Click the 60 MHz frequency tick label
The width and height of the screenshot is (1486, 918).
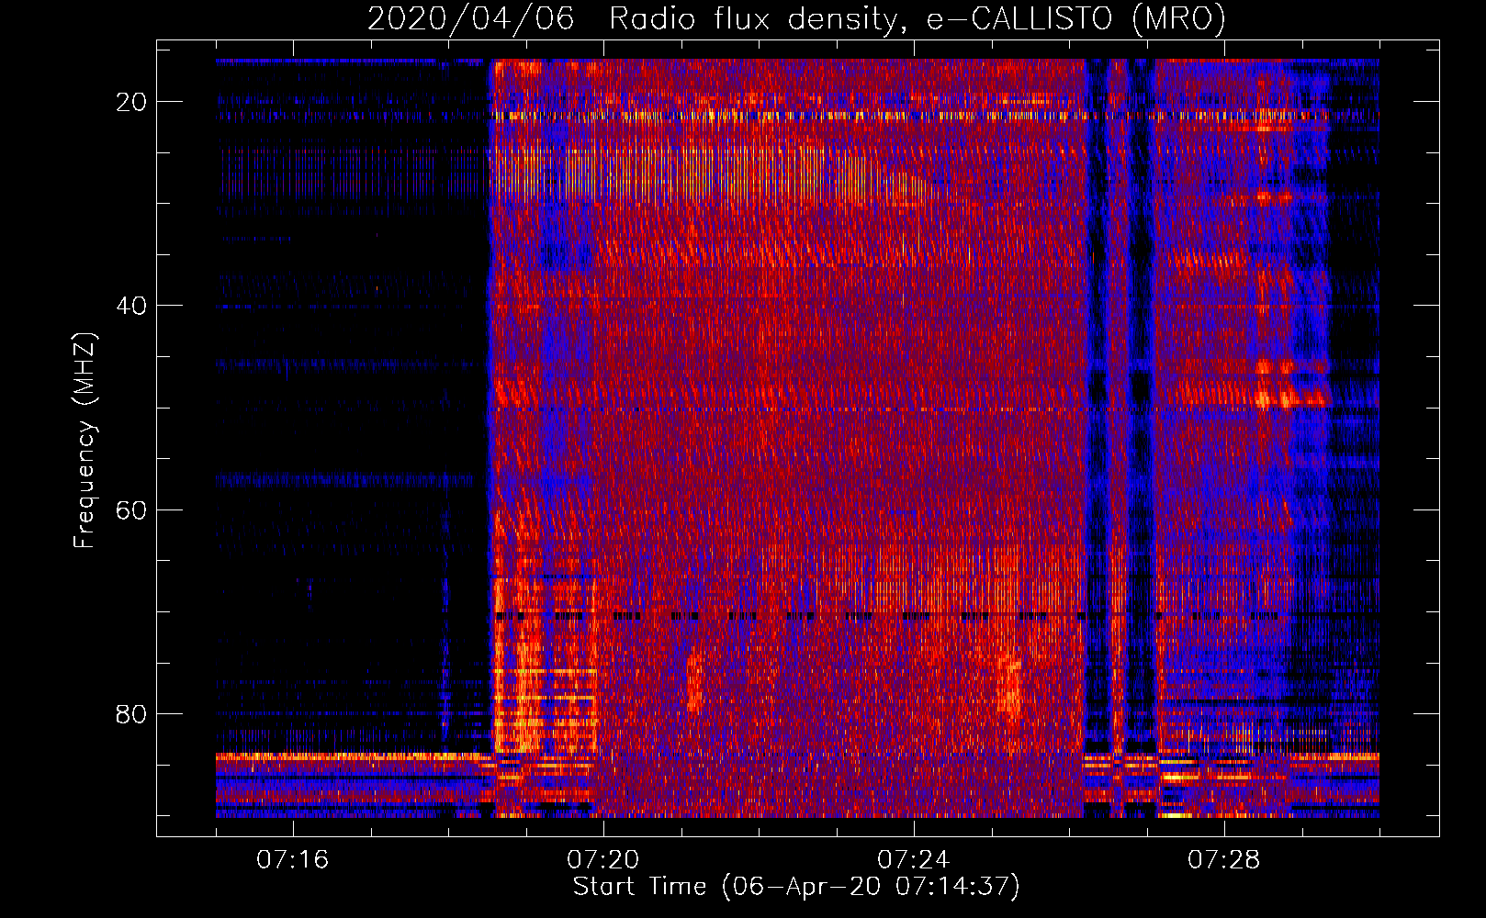tap(132, 509)
